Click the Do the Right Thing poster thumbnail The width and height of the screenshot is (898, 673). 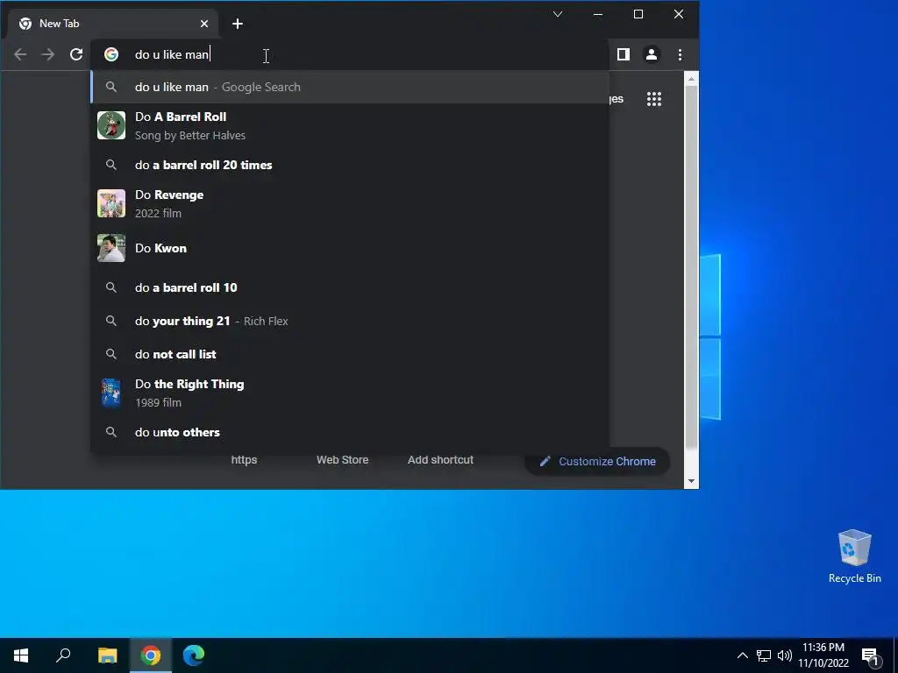point(111,393)
